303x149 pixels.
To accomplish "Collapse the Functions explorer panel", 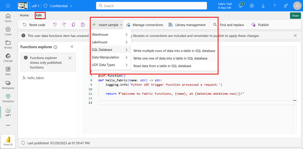I will point(72,47).
